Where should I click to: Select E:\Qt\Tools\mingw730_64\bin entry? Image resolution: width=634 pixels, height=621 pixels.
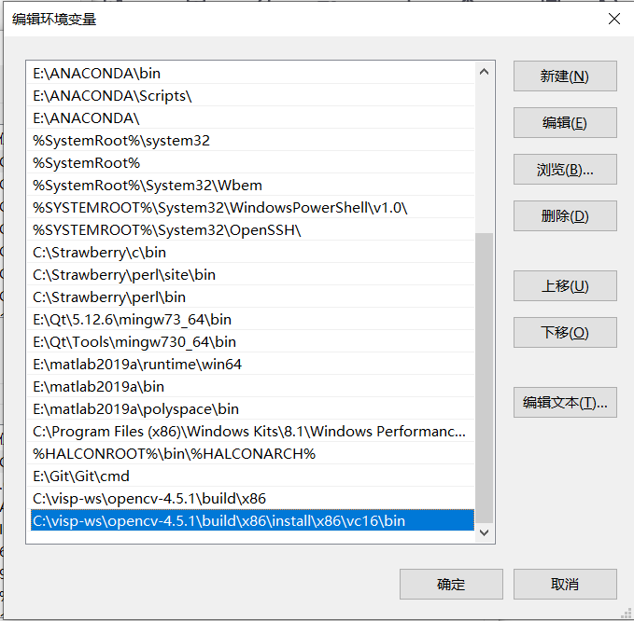tap(250, 341)
